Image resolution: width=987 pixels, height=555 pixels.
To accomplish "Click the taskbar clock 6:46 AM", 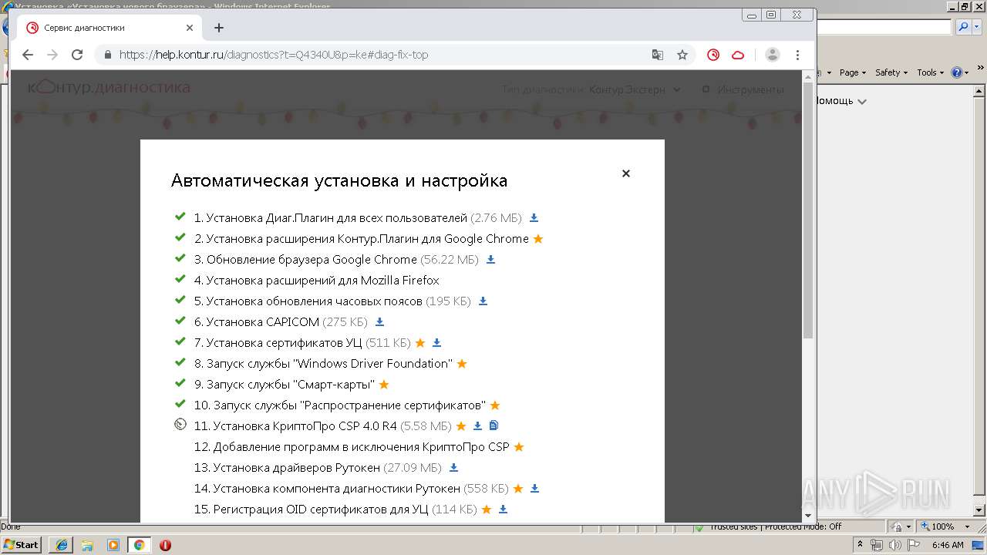I will coord(948,545).
